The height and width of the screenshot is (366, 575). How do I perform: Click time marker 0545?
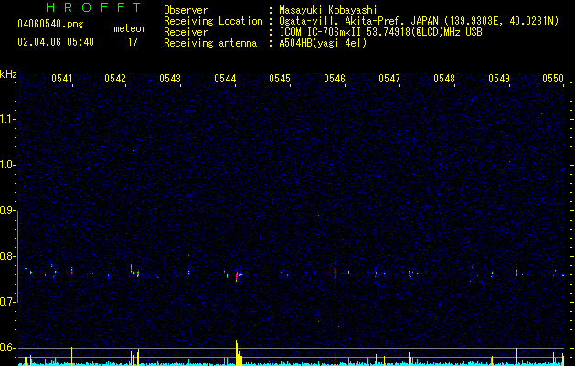click(x=280, y=78)
